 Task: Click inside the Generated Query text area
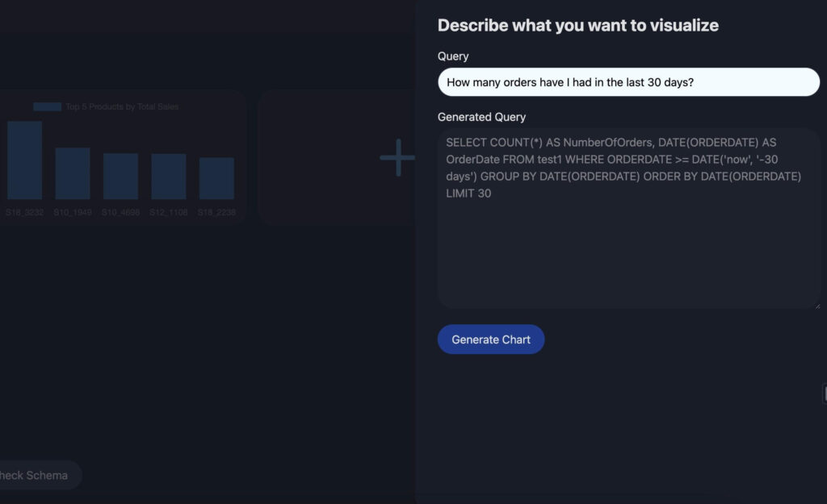(628, 242)
